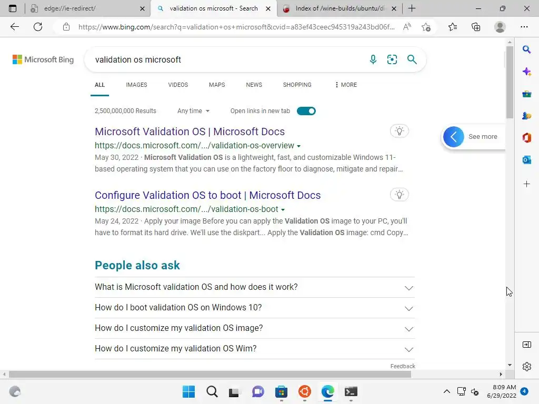This screenshot has width=539, height=404.
Task: Open the taskbar clock showing 8:09 AM
Action: (x=502, y=391)
